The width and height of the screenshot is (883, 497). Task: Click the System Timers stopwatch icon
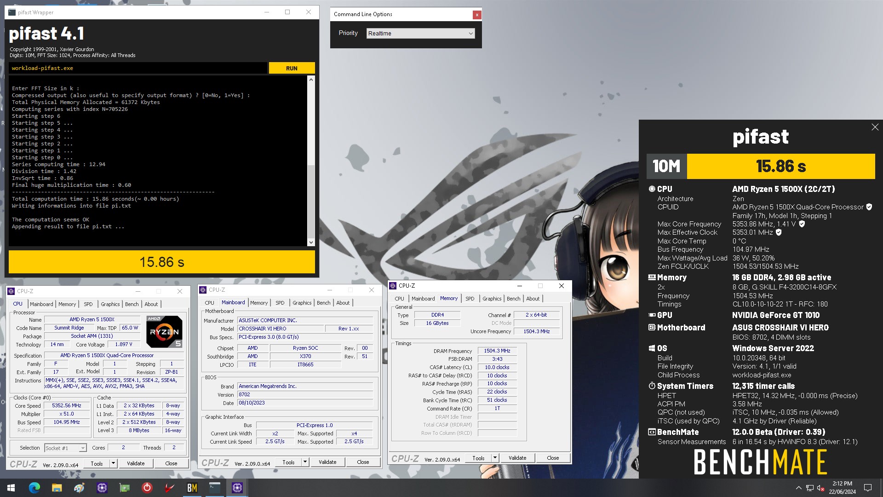pyautogui.click(x=652, y=386)
